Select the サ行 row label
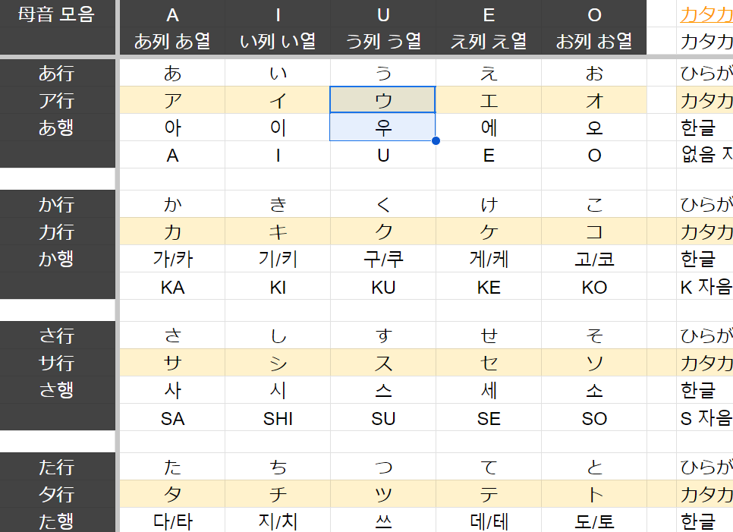The image size is (733, 532). click(x=57, y=363)
